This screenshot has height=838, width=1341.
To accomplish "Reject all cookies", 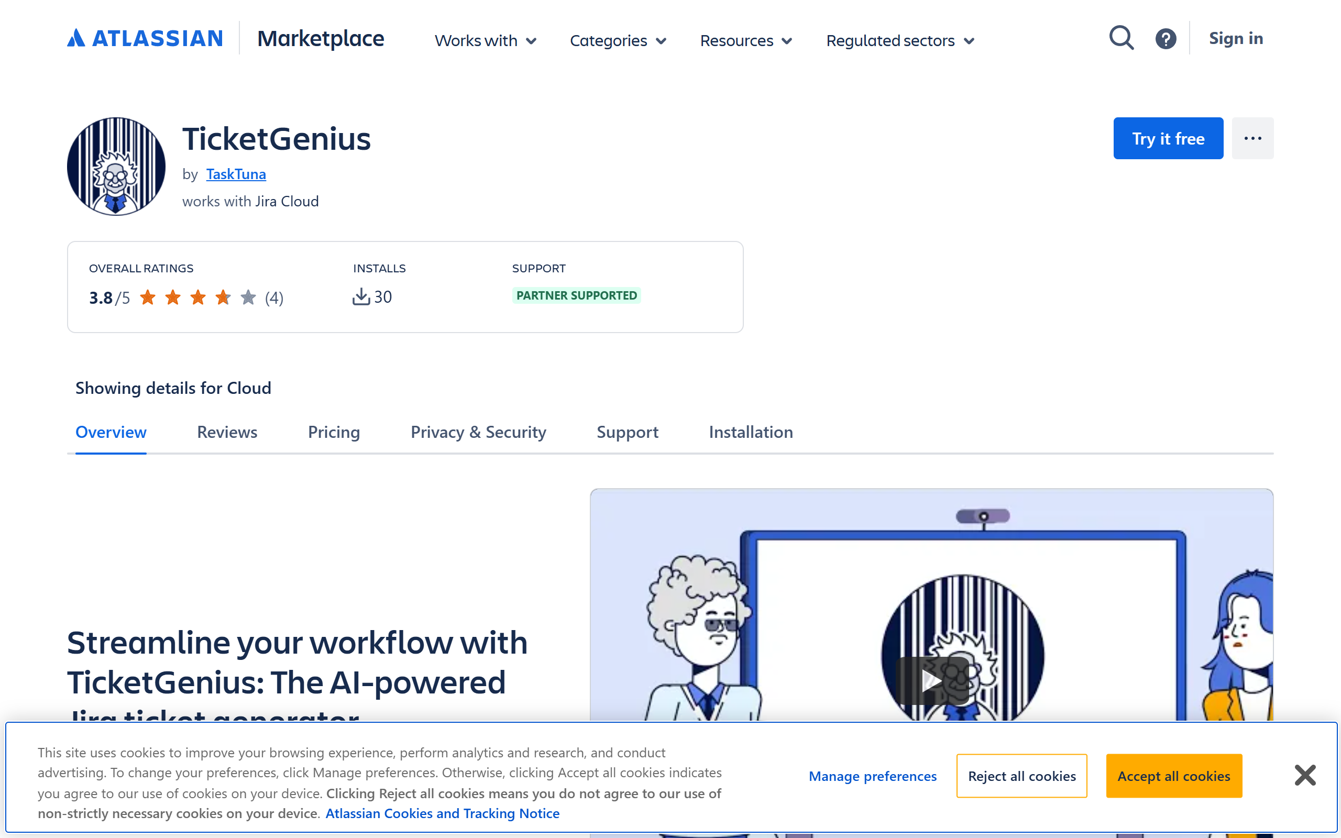I will tap(1022, 776).
